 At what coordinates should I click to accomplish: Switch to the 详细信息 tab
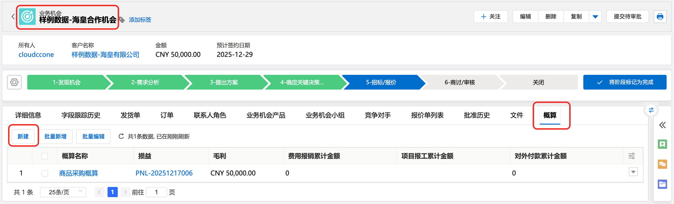pos(28,115)
